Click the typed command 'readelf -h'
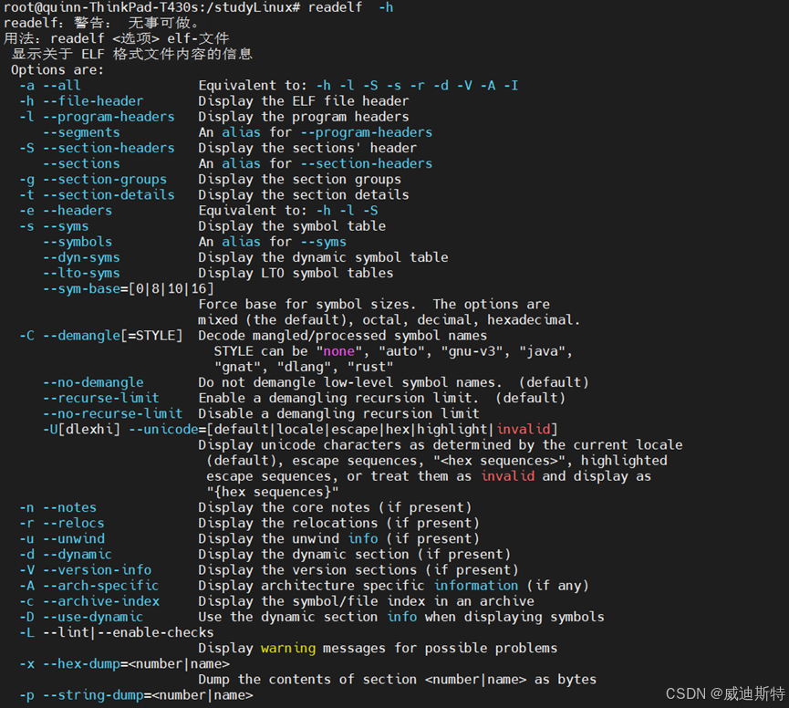The height and width of the screenshot is (708, 789). click(351, 7)
